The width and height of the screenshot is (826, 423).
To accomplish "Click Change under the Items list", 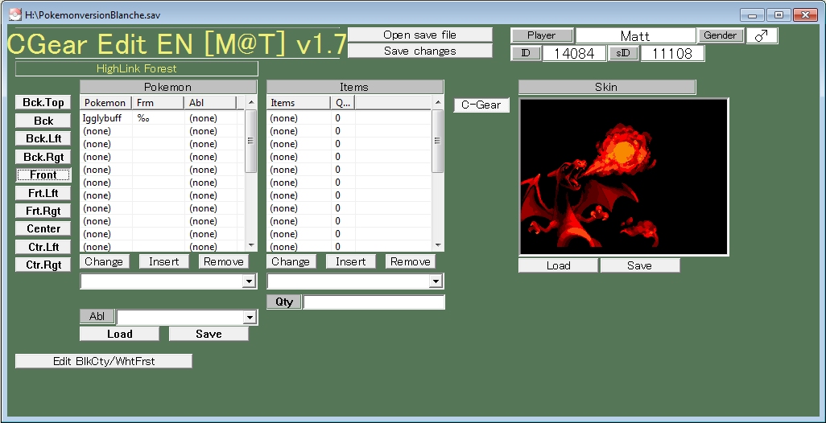I will tap(291, 261).
